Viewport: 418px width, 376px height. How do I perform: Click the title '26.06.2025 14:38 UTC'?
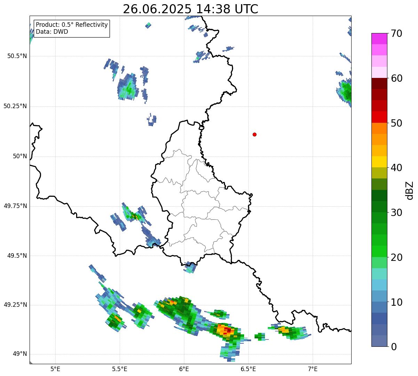(191, 9)
